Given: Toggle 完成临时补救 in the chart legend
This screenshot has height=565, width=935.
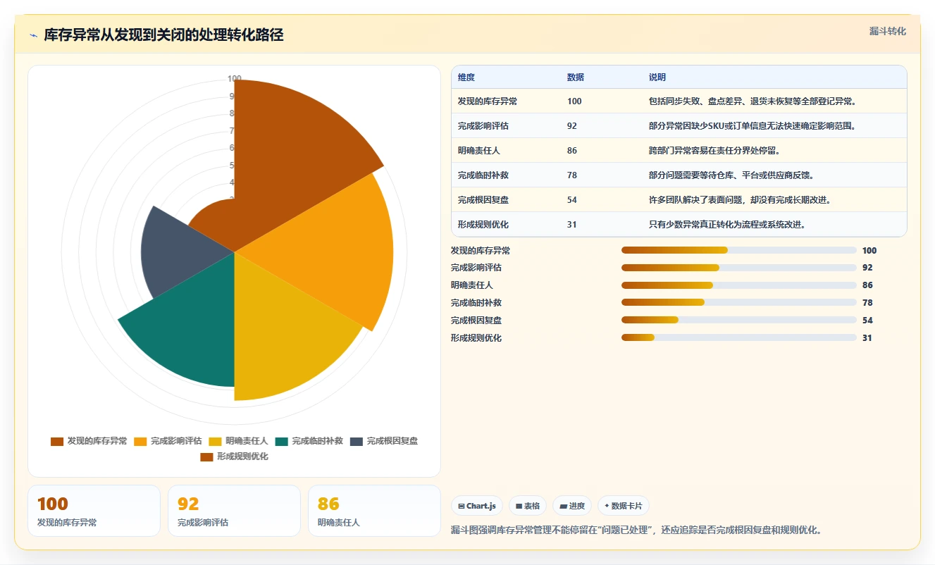Looking at the screenshot, I should [x=309, y=441].
